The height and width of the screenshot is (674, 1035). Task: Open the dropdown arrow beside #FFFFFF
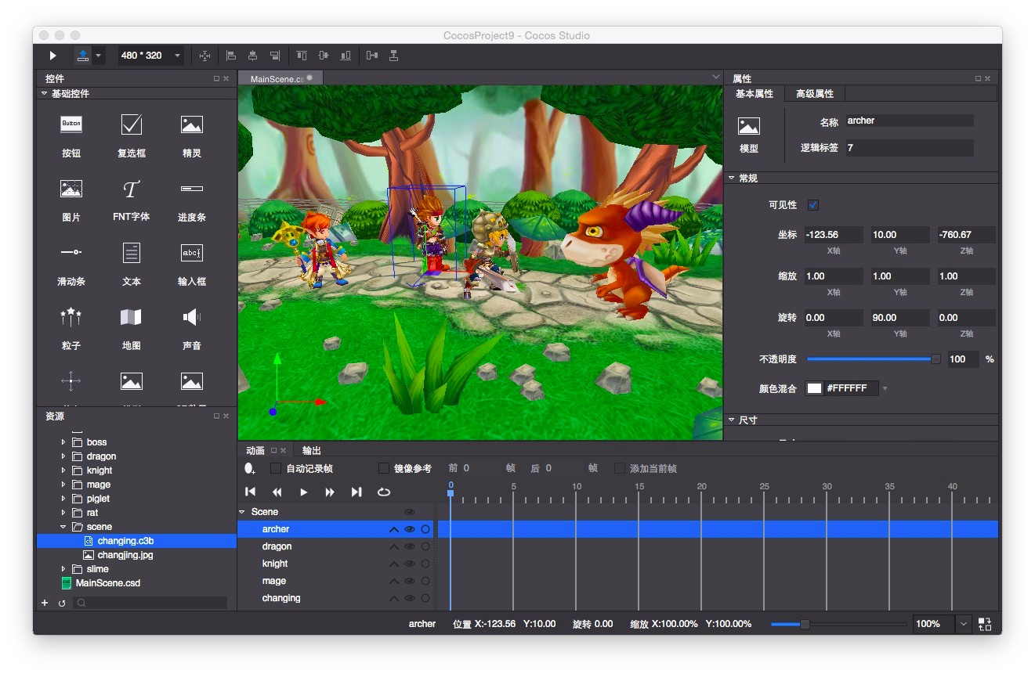pos(885,388)
